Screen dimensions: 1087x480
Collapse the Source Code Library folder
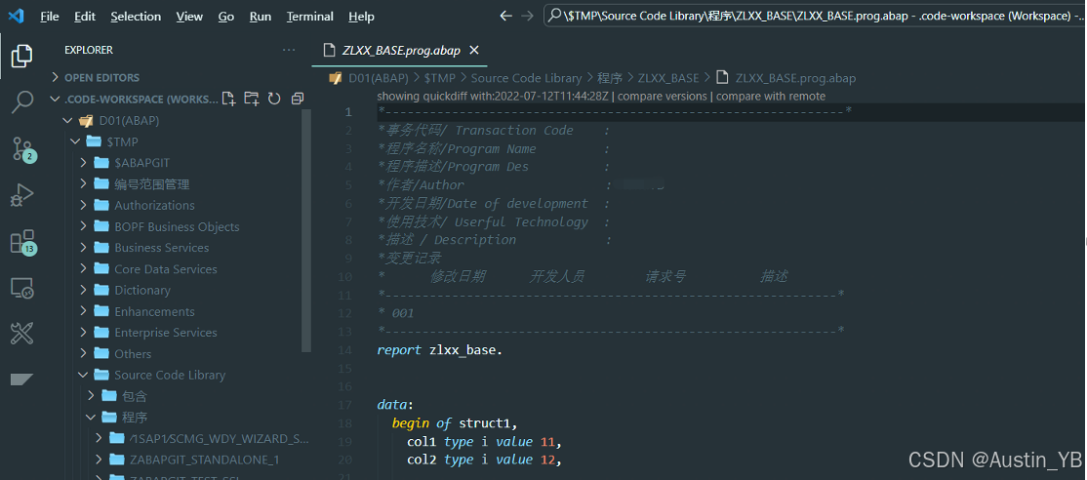pyautogui.click(x=169, y=375)
